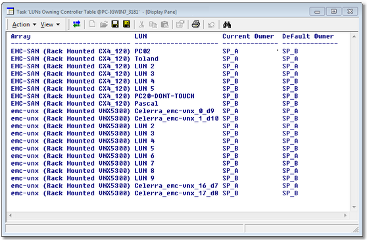Image resolution: width=367 pixels, height=240 pixels.
Task: Click the Print icon
Action: (196, 24)
